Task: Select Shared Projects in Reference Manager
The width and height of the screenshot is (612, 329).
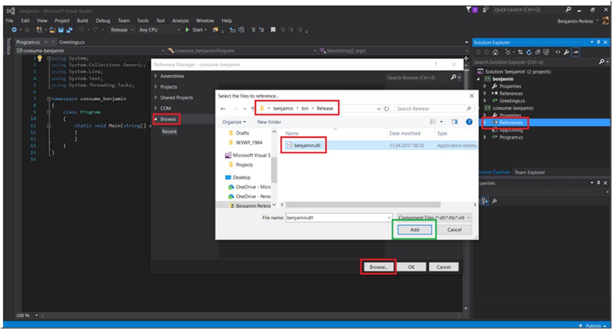Action: tap(177, 98)
